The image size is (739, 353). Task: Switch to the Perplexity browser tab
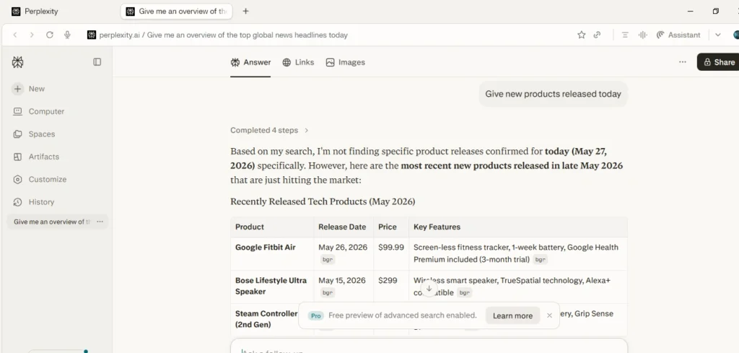(35, 12)
